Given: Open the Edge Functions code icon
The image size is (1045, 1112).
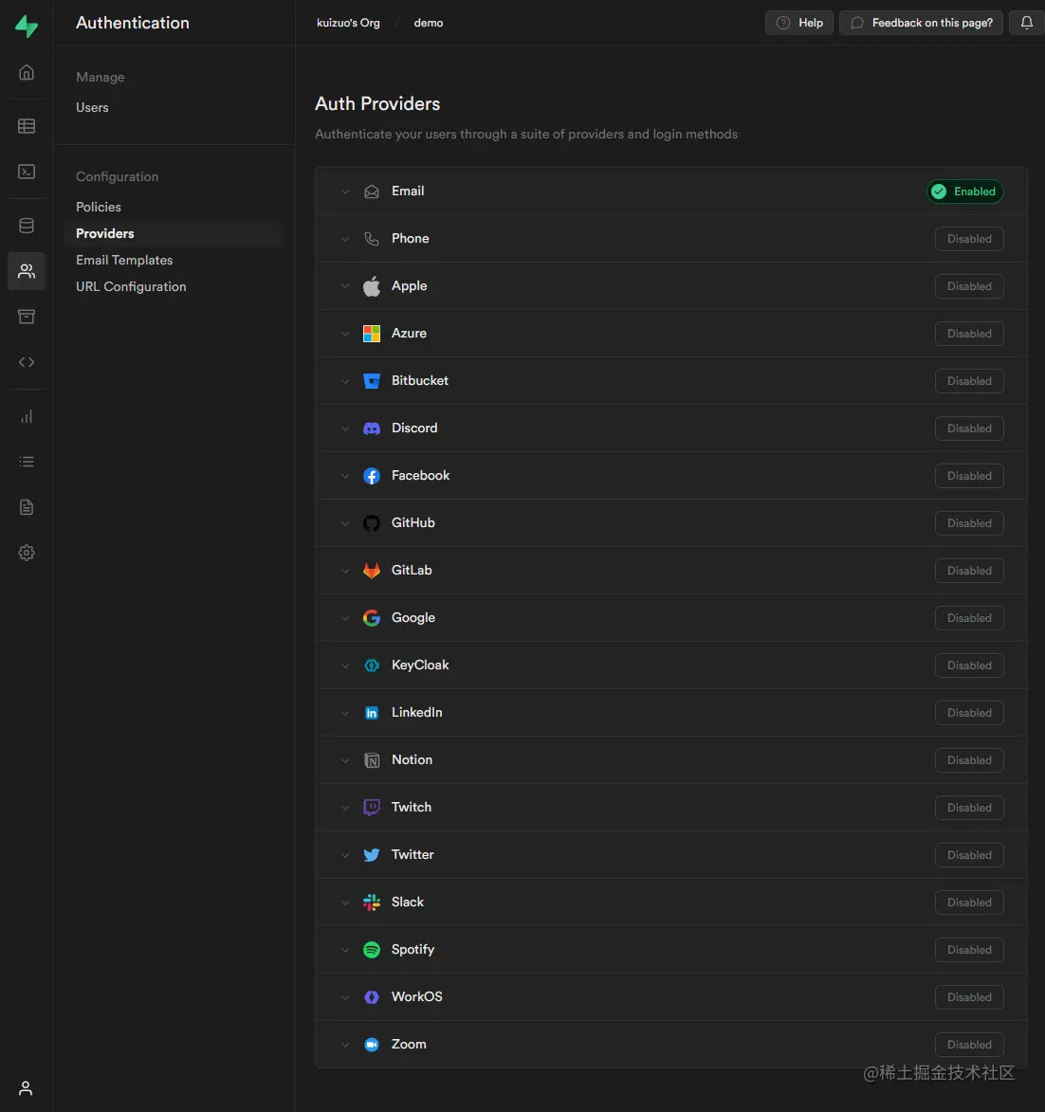Looking at the screenshot, I should [27, 362].
